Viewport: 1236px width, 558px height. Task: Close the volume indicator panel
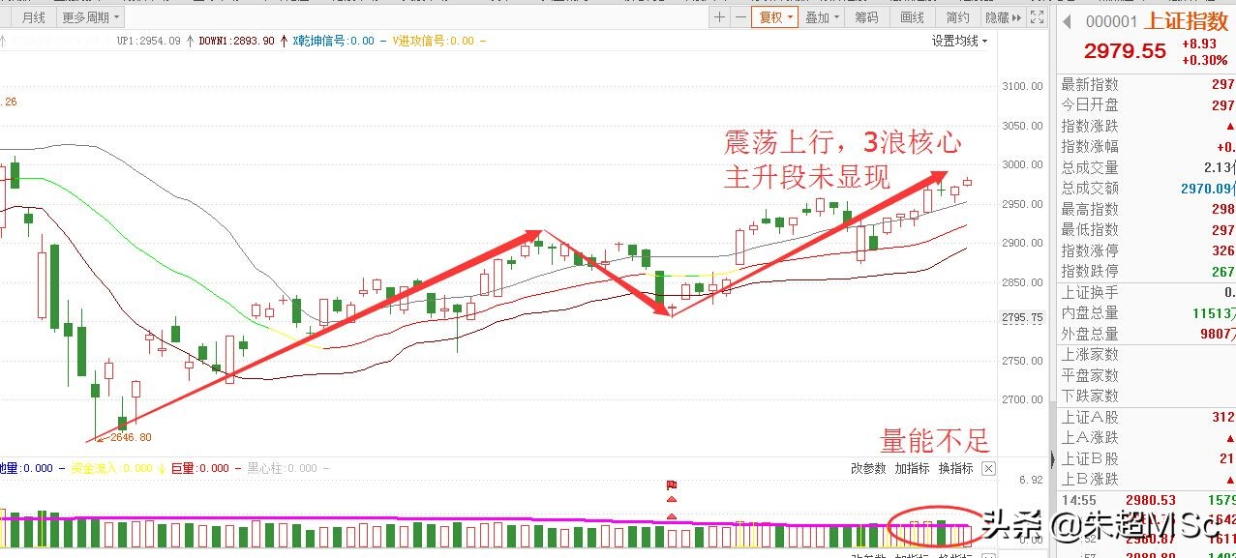point(988,469)
